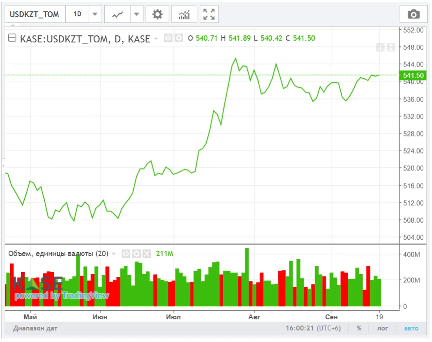
Task: Take a chart snapshot with the camera icon
Action: (x=413, y=15)
